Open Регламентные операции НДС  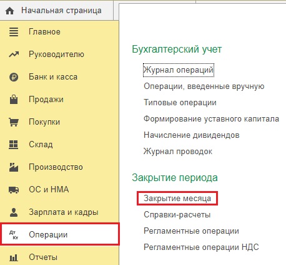201,247
